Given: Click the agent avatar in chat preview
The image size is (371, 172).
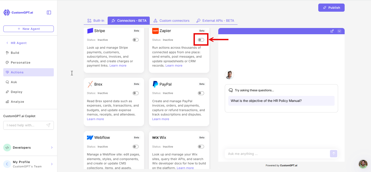Looking at the screenshot, I should (229, 75).
